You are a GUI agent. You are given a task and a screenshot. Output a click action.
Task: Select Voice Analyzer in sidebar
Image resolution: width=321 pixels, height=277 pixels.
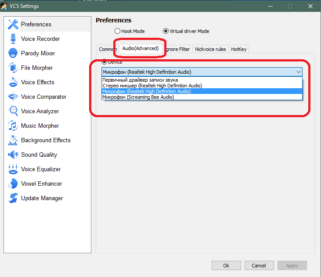point(40,111)
